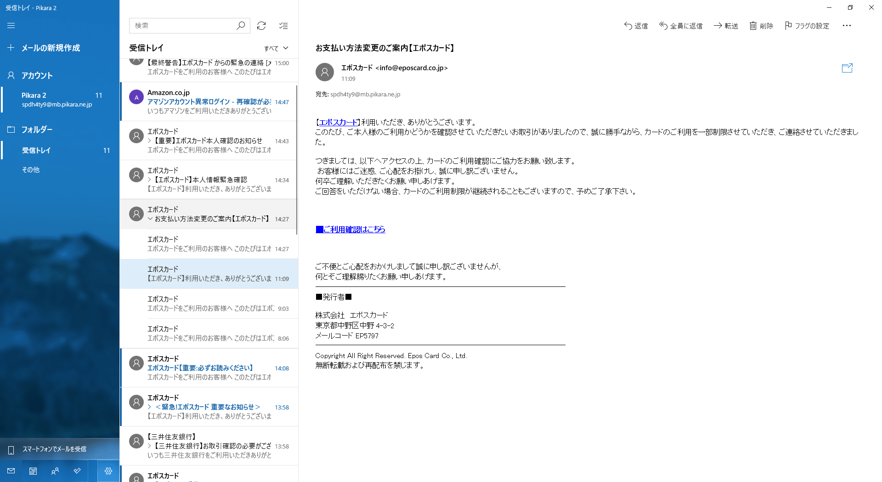Viewport: 882px width, 482px height.
Task: Focus the 検索 search field
Action: click(x=184, y=26)
